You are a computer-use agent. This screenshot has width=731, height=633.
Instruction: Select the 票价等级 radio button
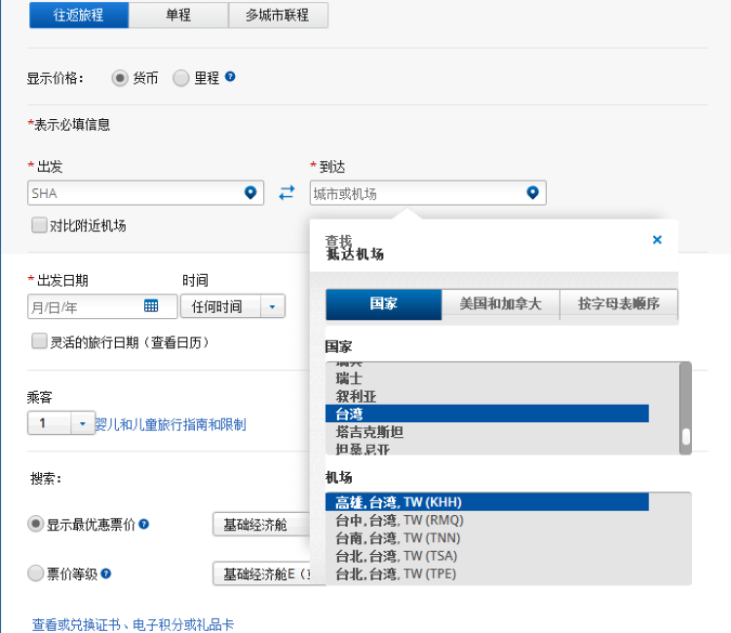point(36,574)
